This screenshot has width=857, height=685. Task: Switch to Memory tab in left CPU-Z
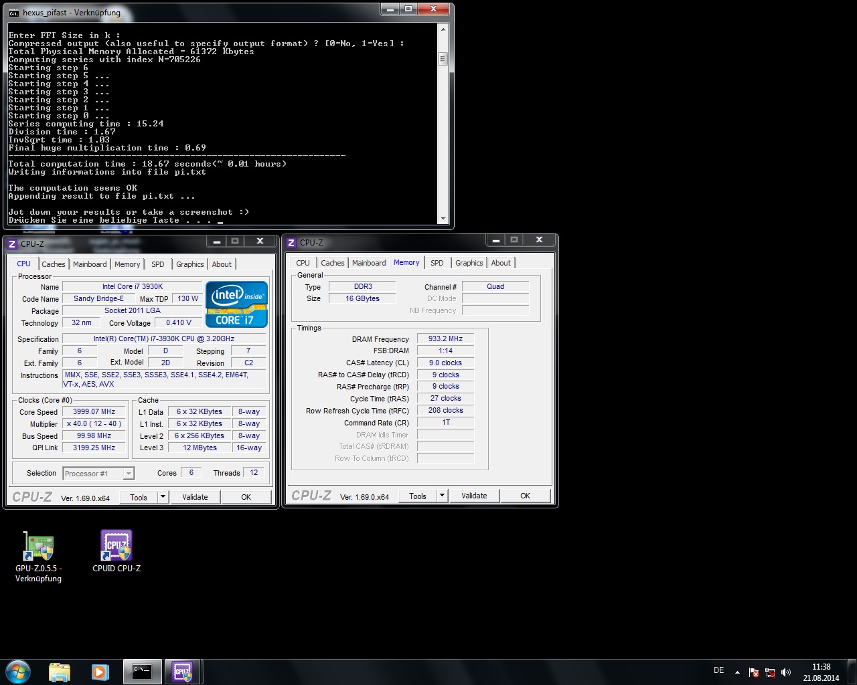point(127,264)
